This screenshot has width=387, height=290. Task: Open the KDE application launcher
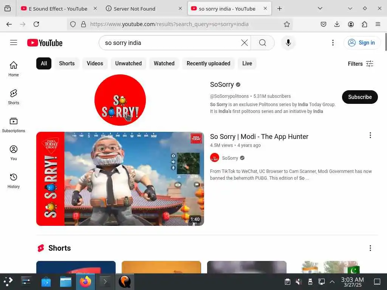pos(8,282)
